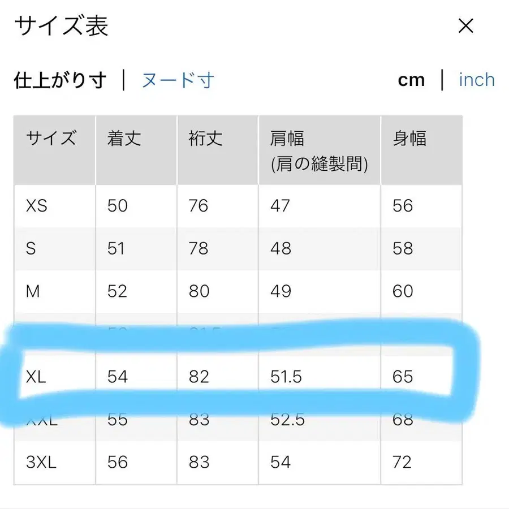Select the 65 body width value for XL
The height and width of the screenshot is (509, 509).
pos(403,377)
